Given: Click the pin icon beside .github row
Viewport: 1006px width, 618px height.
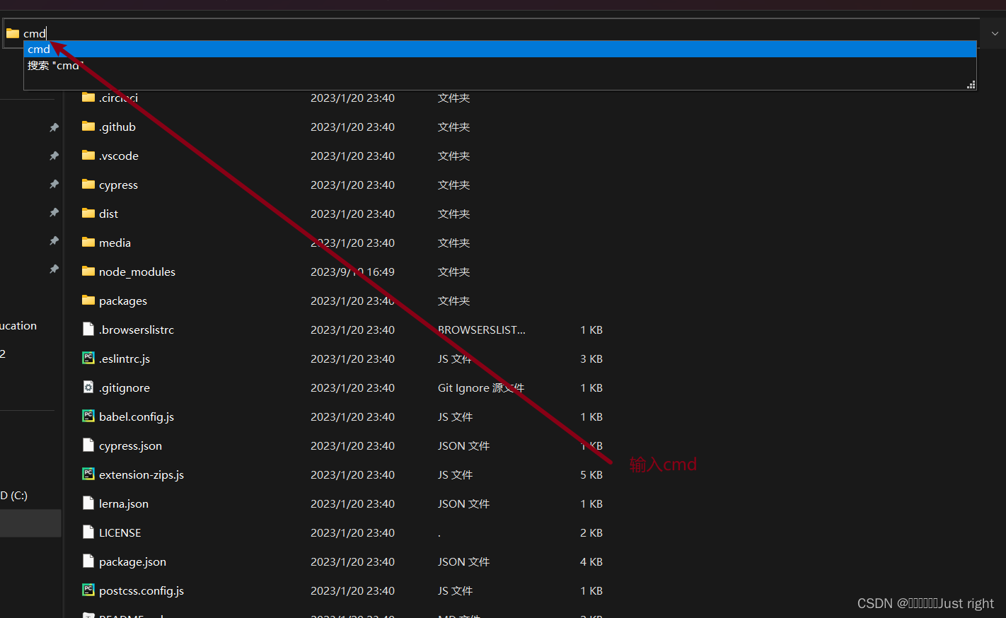Looking at the screenshot, I should [x=54, y=127].
